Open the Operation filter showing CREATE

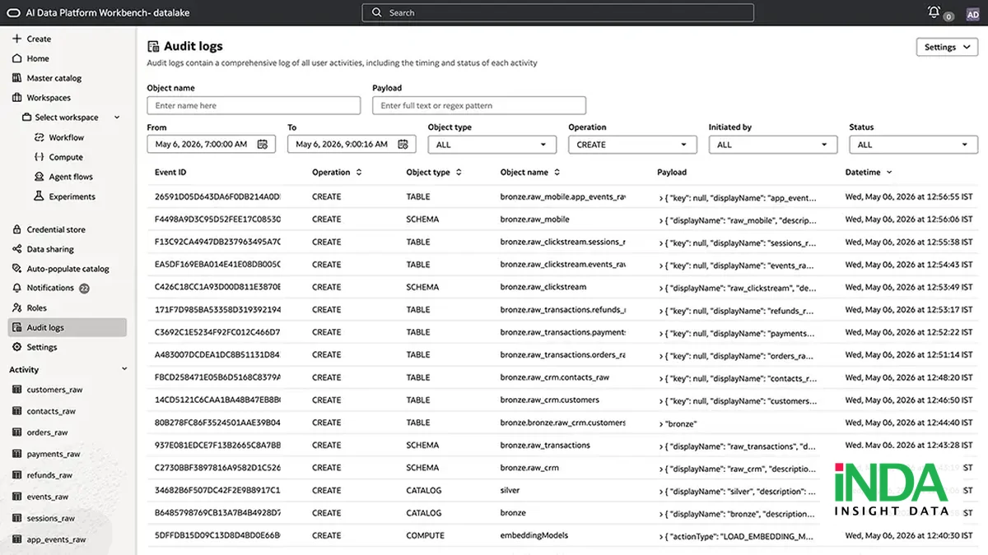point(632,145)
